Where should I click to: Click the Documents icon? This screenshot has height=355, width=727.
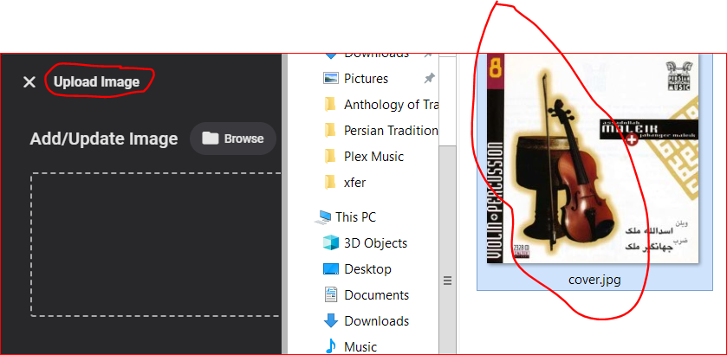click(x=331, y=294)
